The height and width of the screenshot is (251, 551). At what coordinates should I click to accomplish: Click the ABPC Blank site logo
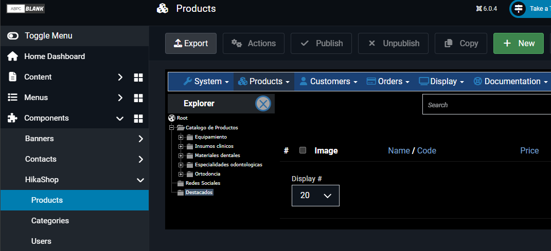[x=26, y=9]
